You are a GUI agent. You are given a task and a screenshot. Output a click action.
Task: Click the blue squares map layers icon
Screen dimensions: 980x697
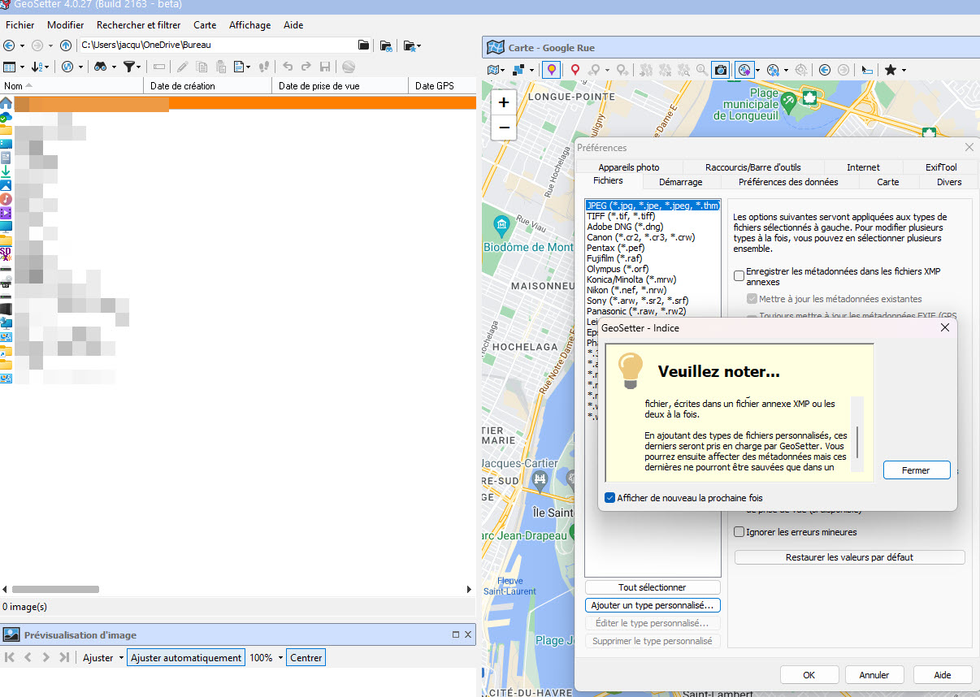click(518, 71)
